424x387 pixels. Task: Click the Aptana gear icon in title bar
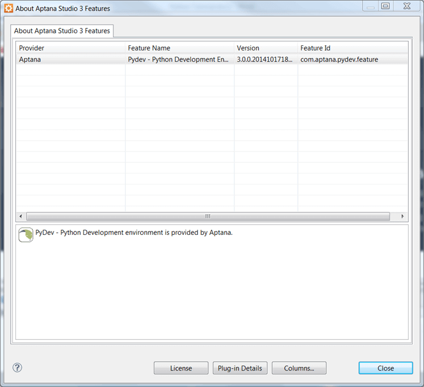pyautogui.click(x=9, y=9)
